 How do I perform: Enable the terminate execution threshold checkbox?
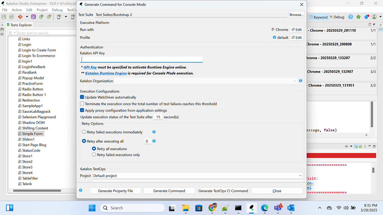coord(82,104)
